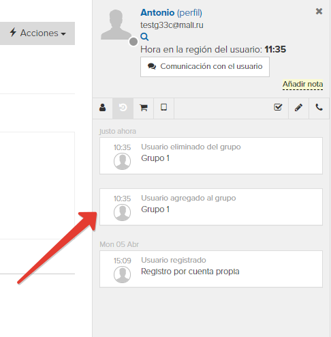Click the checkbox task icon in toolbar
Viewport: 331px width, 337px height.
278,107
